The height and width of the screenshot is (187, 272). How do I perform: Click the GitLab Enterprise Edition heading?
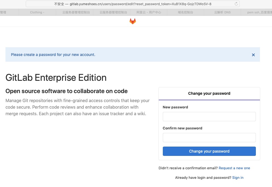56,78
